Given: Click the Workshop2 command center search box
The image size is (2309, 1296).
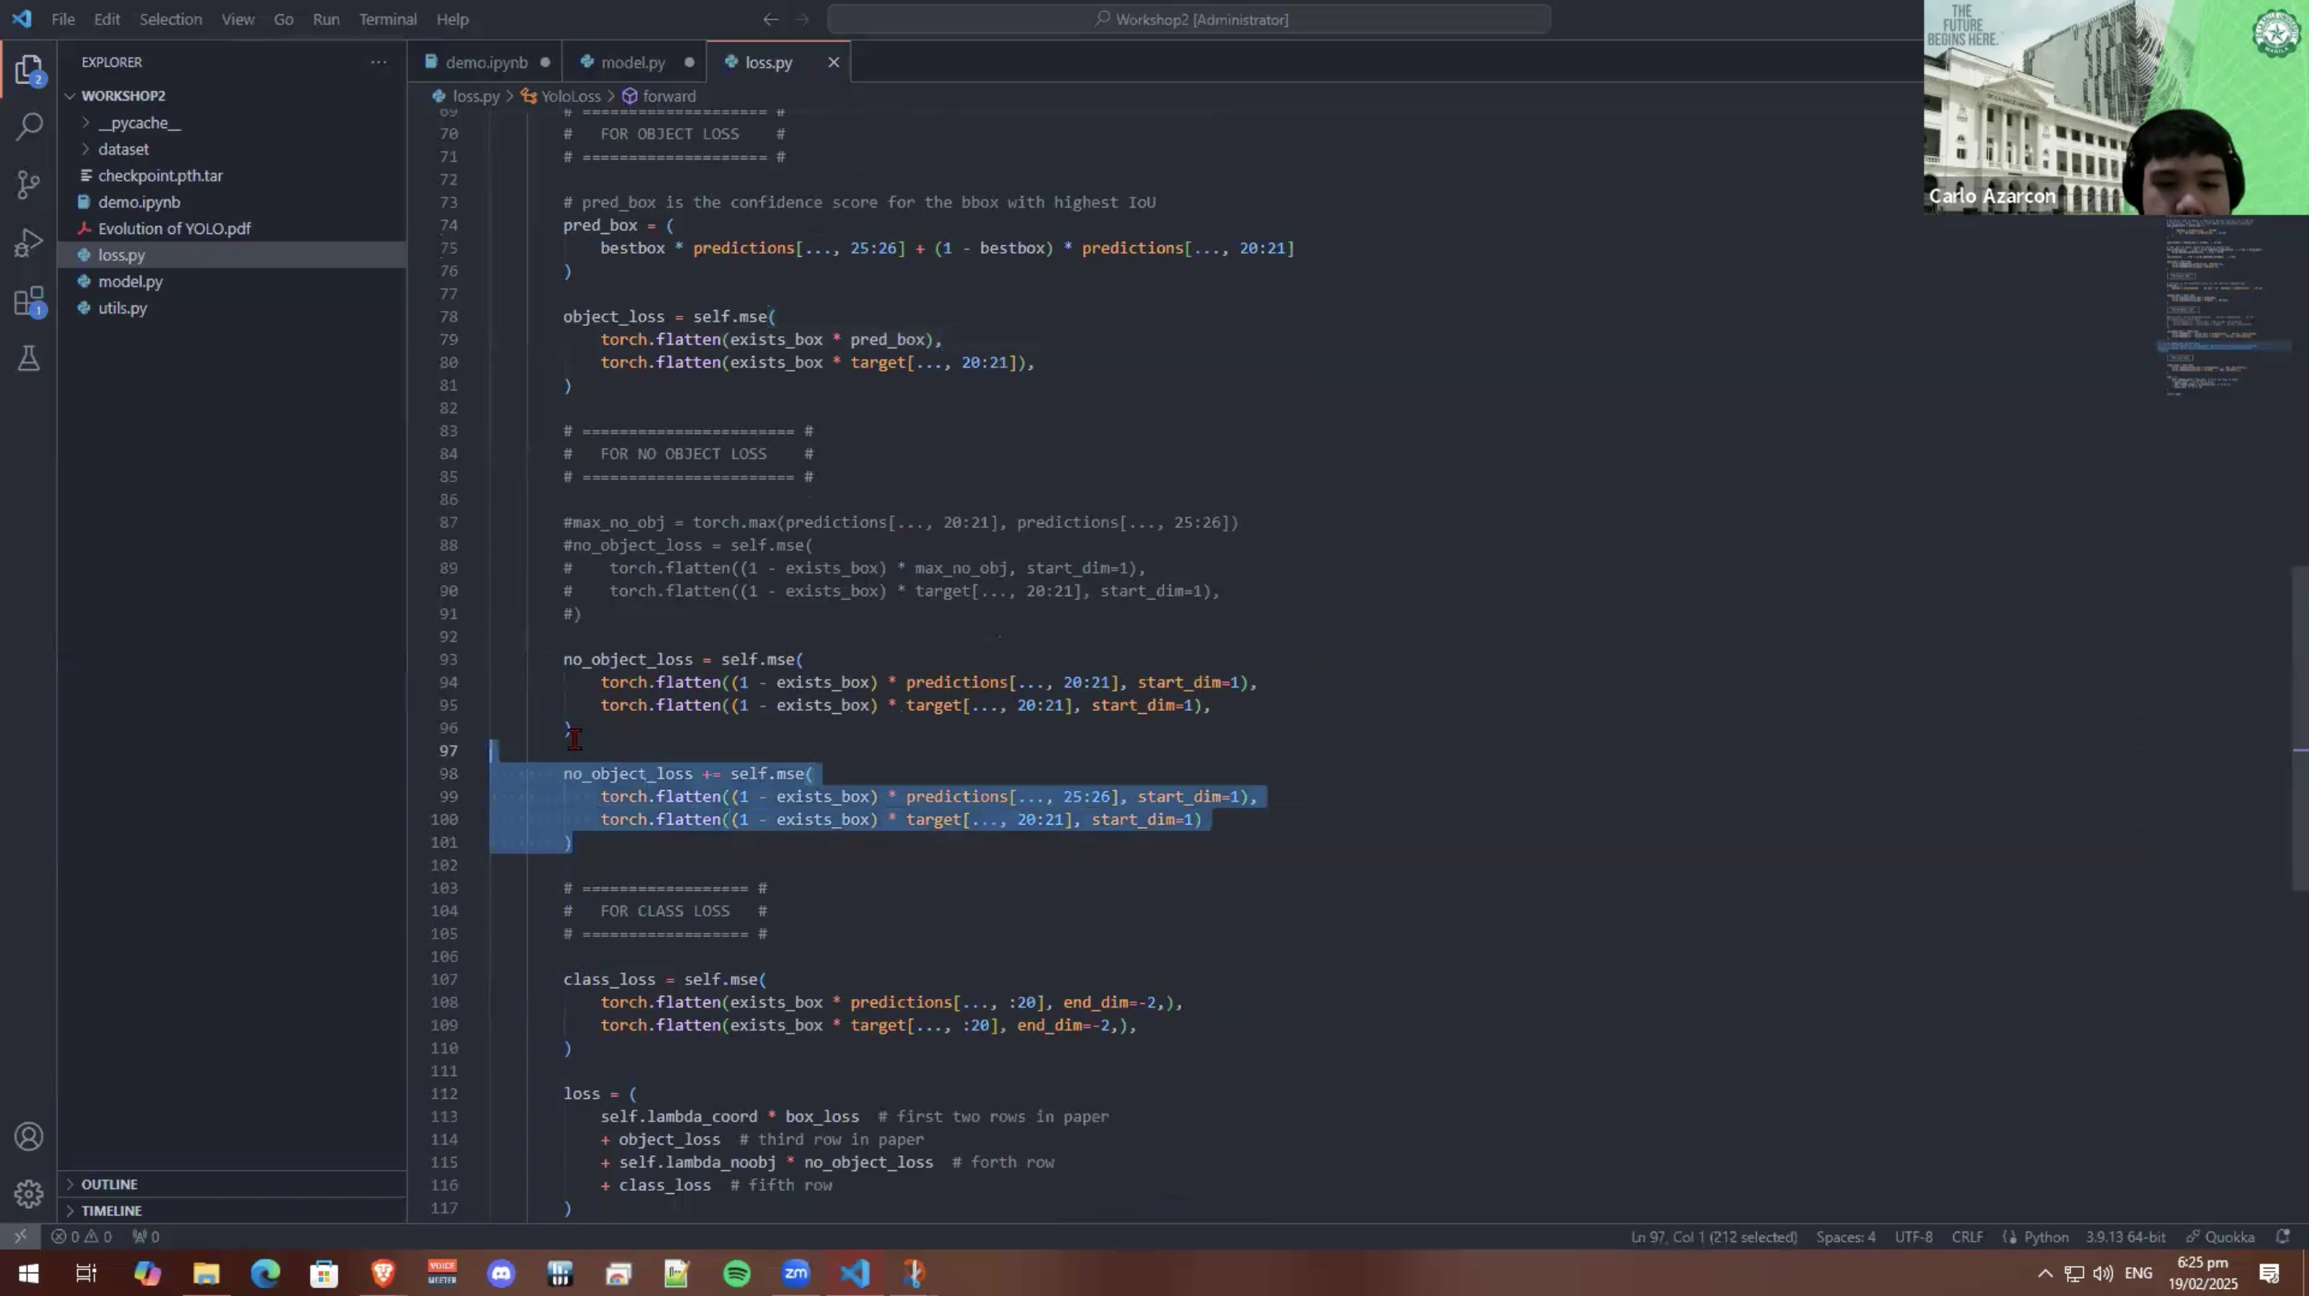Looking at the screenshot, I should 1190,19.
